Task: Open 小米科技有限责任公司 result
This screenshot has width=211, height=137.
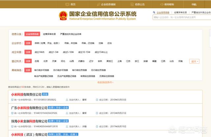Action: [x=26, y=95]
